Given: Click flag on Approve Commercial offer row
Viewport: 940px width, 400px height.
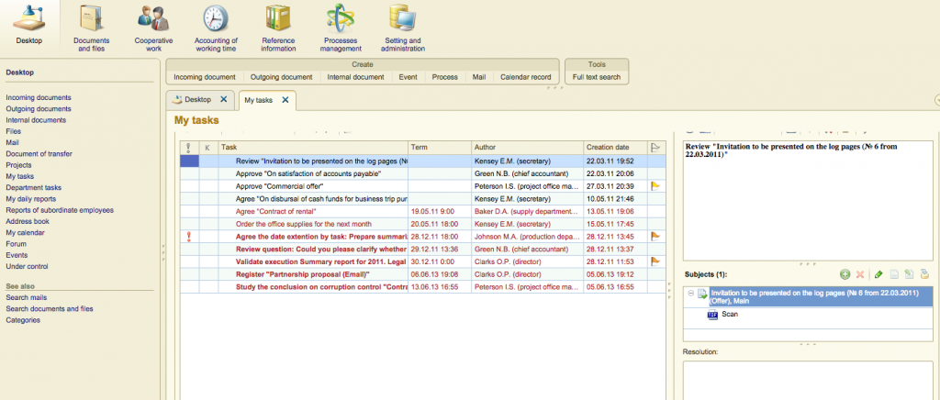Looking at the screenshot, I should 655,186.
